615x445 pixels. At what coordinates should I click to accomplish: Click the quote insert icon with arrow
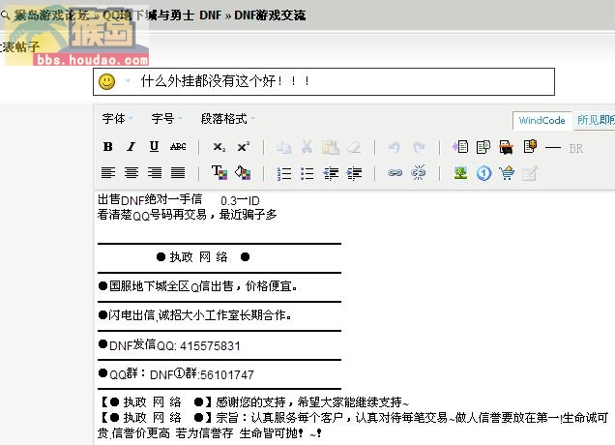click(460, 147)
